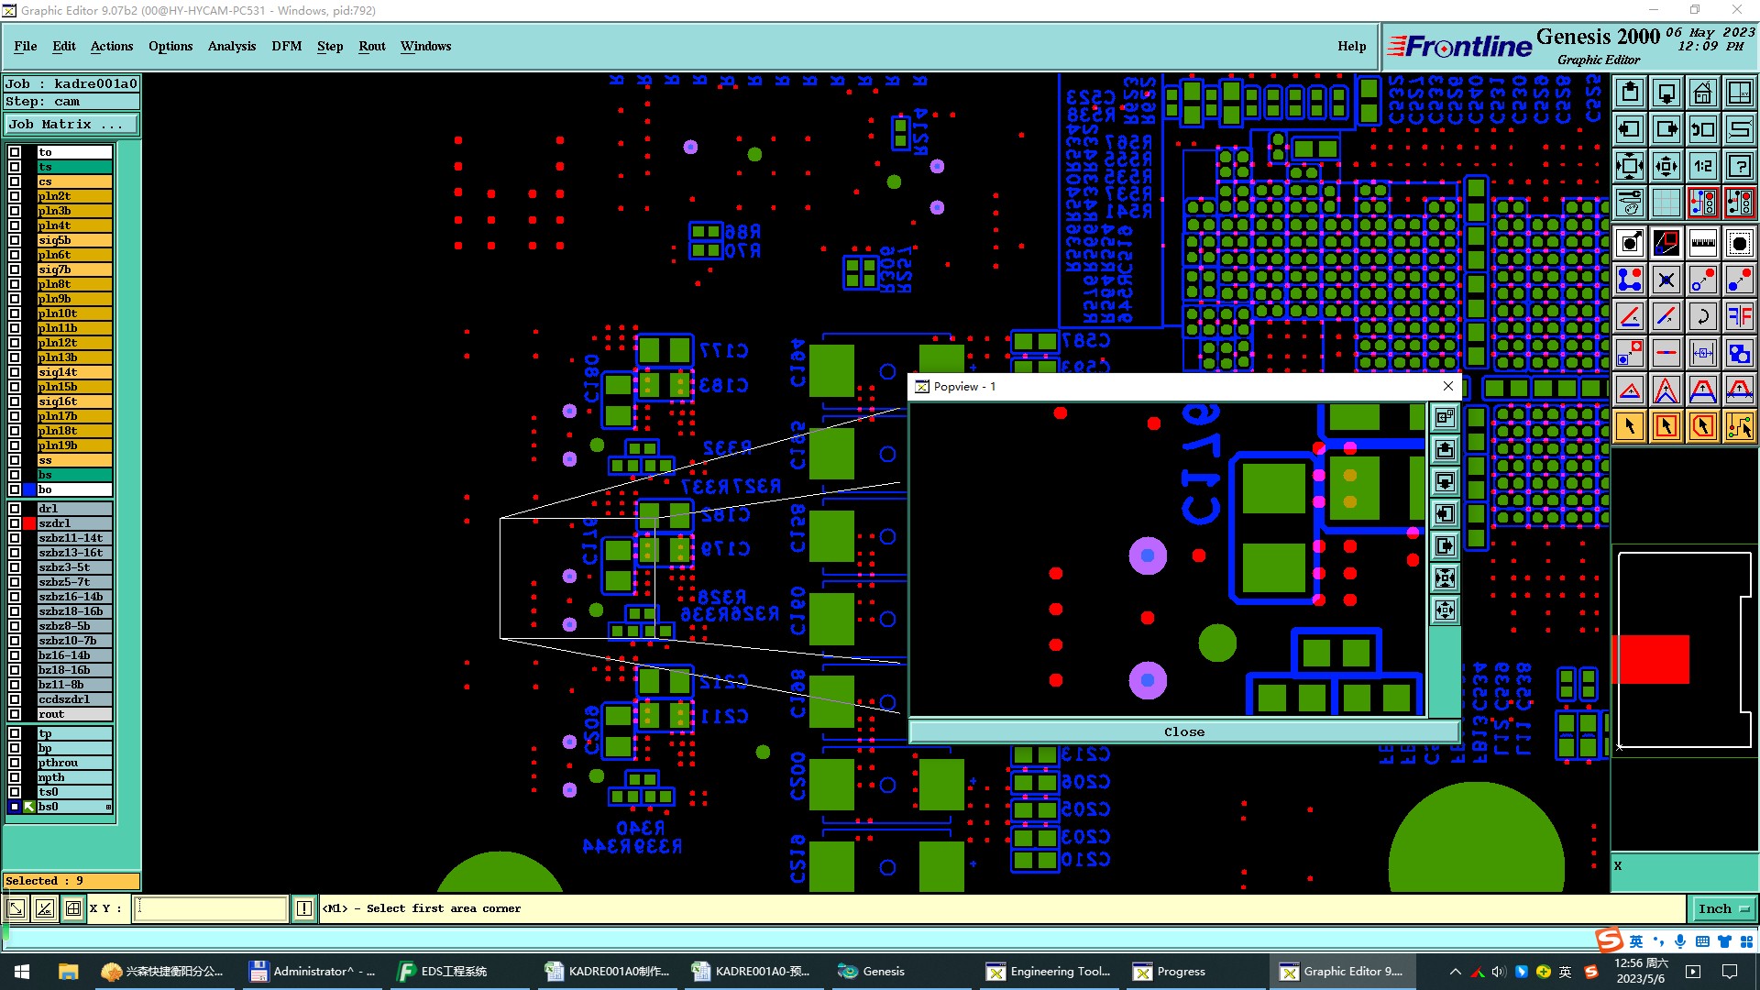Open the Analysis menu
Viewport: 1760px width, 990px height.
[231, 46]
